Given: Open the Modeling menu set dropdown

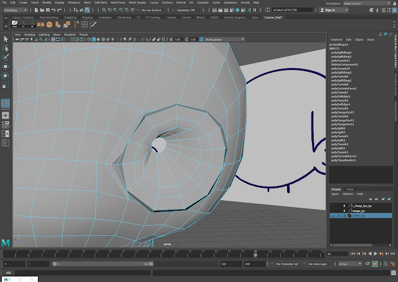Looking at the screenshot, I should tap(14, 10).
